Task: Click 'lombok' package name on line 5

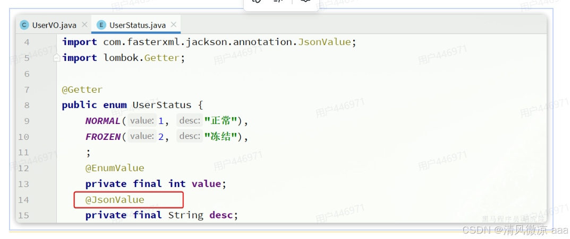Action: [x=121, y=58]
